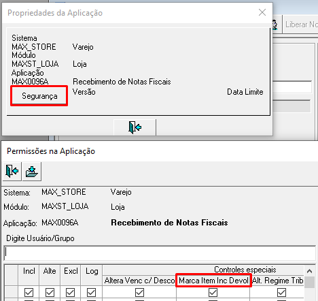This screenshot has width=318, height=301.
Task: Toggle the Excl checkbox in first row
Action: (70, 292)
